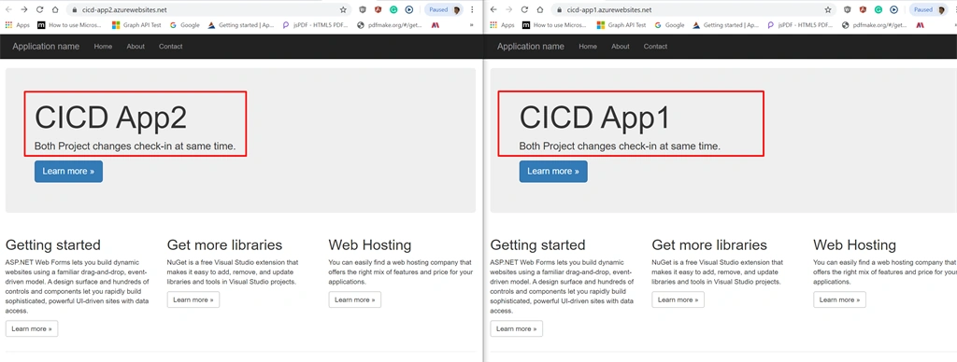Open shield extension in cicd-app1 window
This screenshot has height=362, width=957.
click(847, 9)
